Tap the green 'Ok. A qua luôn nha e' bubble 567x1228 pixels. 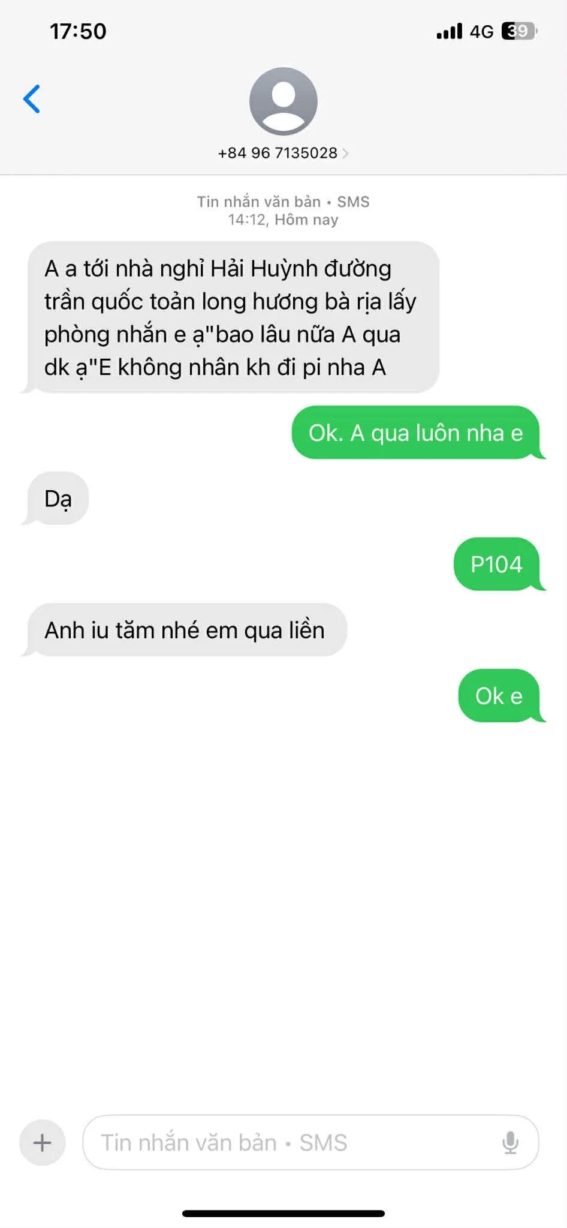coord(418,433)
